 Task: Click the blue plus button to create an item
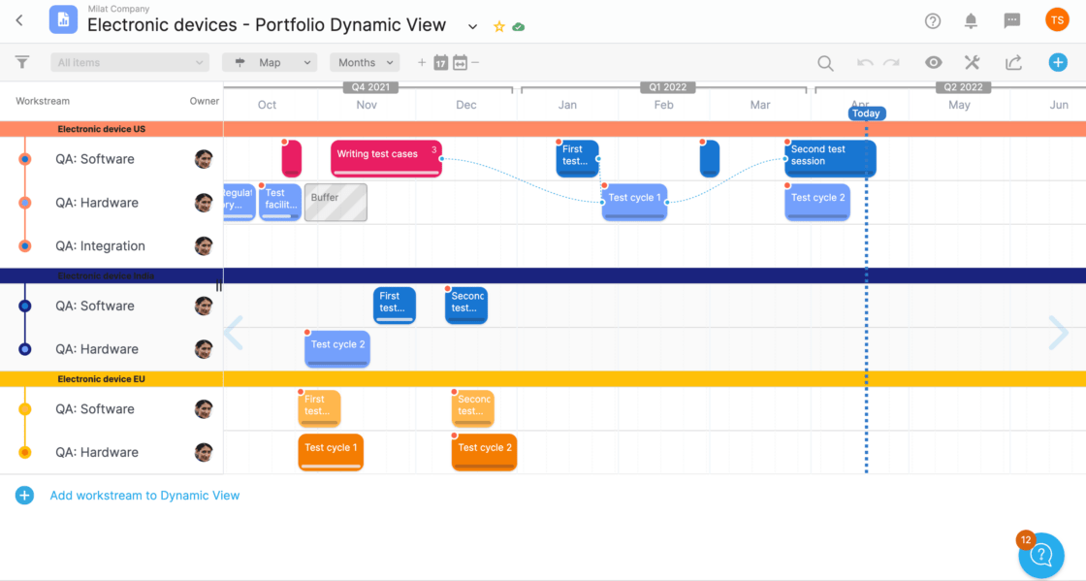click(x=1058, y=62)
